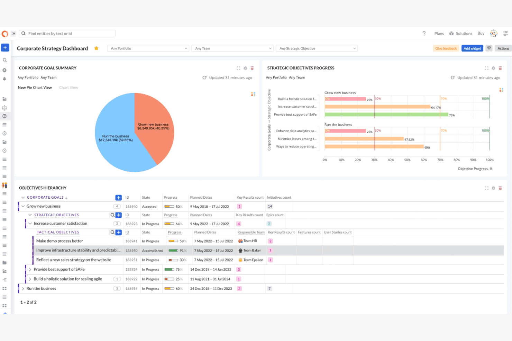This screenshot has height=341, width=512.
Task: Expand Provide best support of SAFe row
Action: point(30,269)
